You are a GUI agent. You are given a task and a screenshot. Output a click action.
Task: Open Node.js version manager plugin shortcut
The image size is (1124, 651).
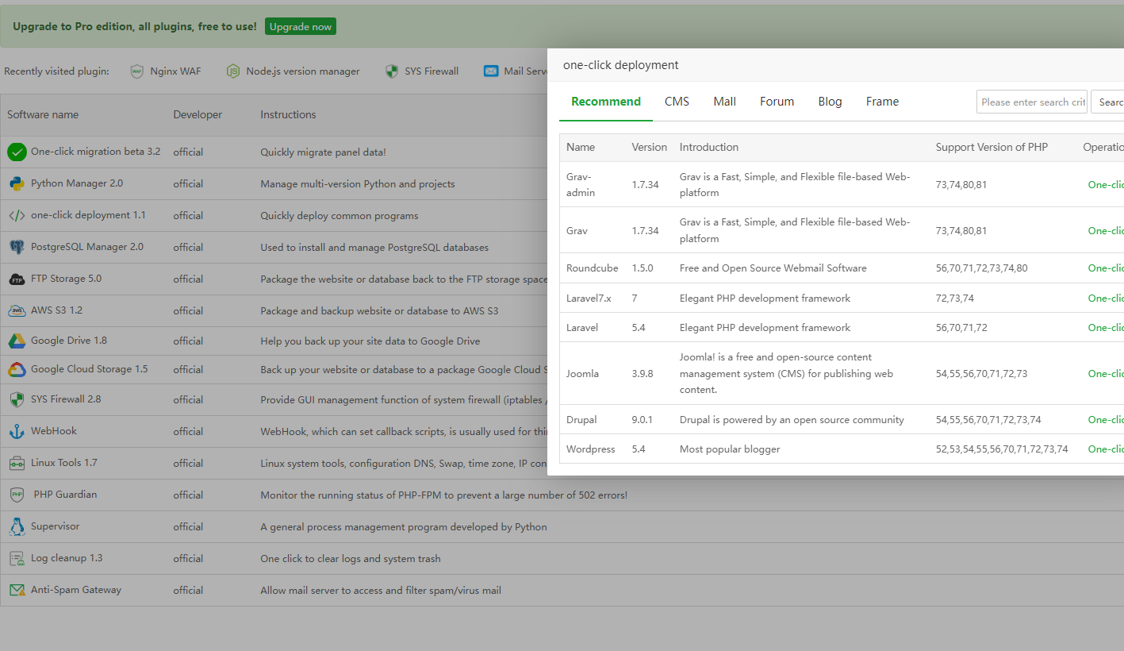pyautogui.click(x=293, y=71)
